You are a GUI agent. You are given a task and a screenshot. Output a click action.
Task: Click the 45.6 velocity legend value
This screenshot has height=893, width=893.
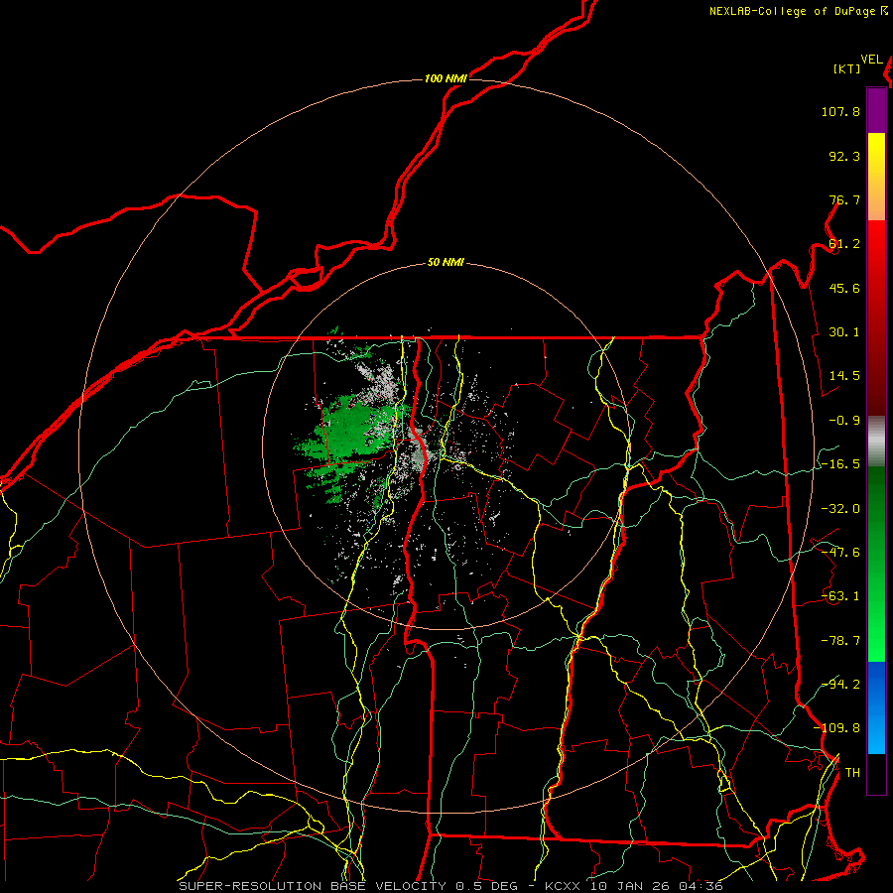[844, 288]
